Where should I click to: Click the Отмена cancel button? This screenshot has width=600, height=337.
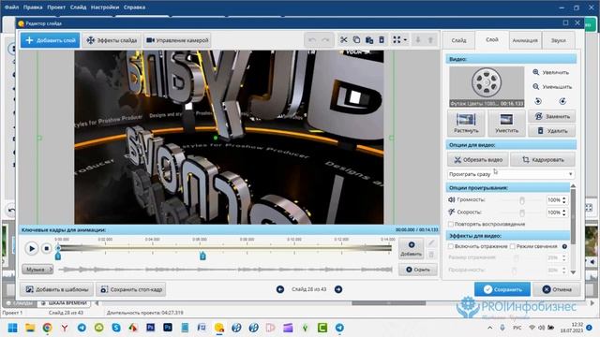556,289
